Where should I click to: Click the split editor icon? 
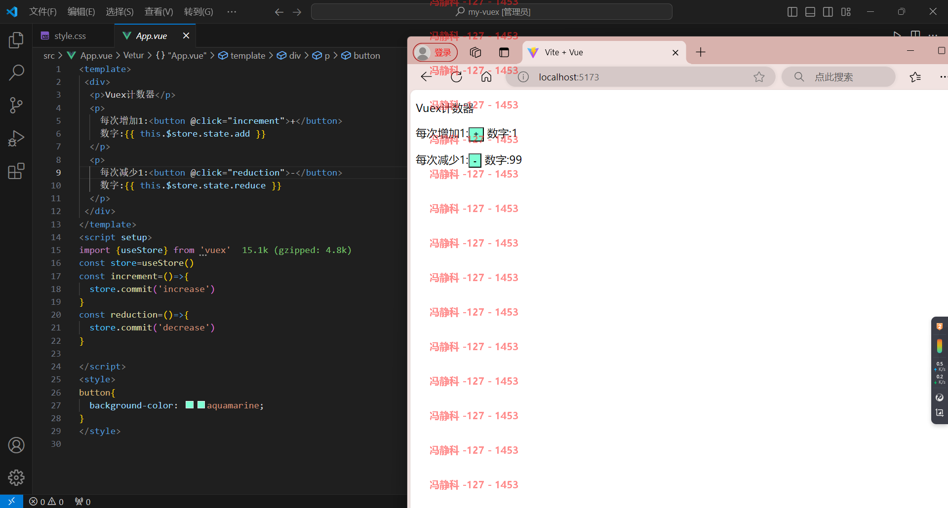915,35
